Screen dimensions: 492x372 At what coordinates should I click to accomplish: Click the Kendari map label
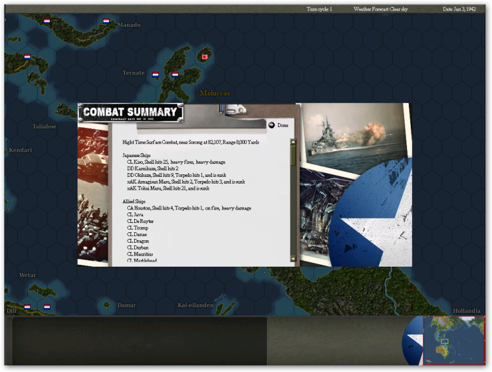tap(20, 150)
